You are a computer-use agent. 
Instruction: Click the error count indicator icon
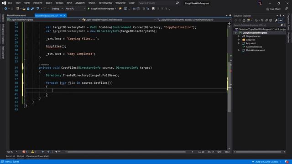24,152
